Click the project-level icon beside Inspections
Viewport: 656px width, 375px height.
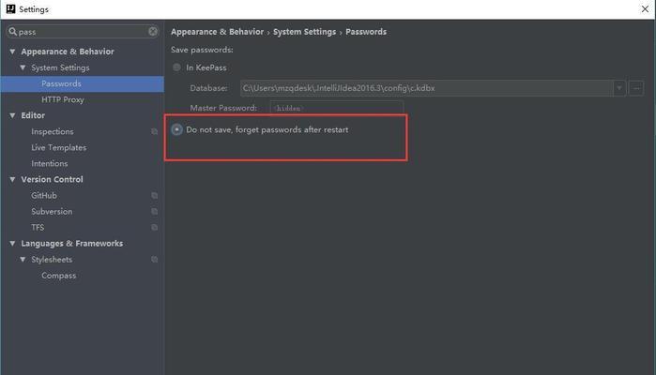click(154, 131)
